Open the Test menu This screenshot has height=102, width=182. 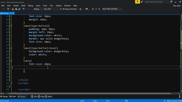click(x=51, y=6)
